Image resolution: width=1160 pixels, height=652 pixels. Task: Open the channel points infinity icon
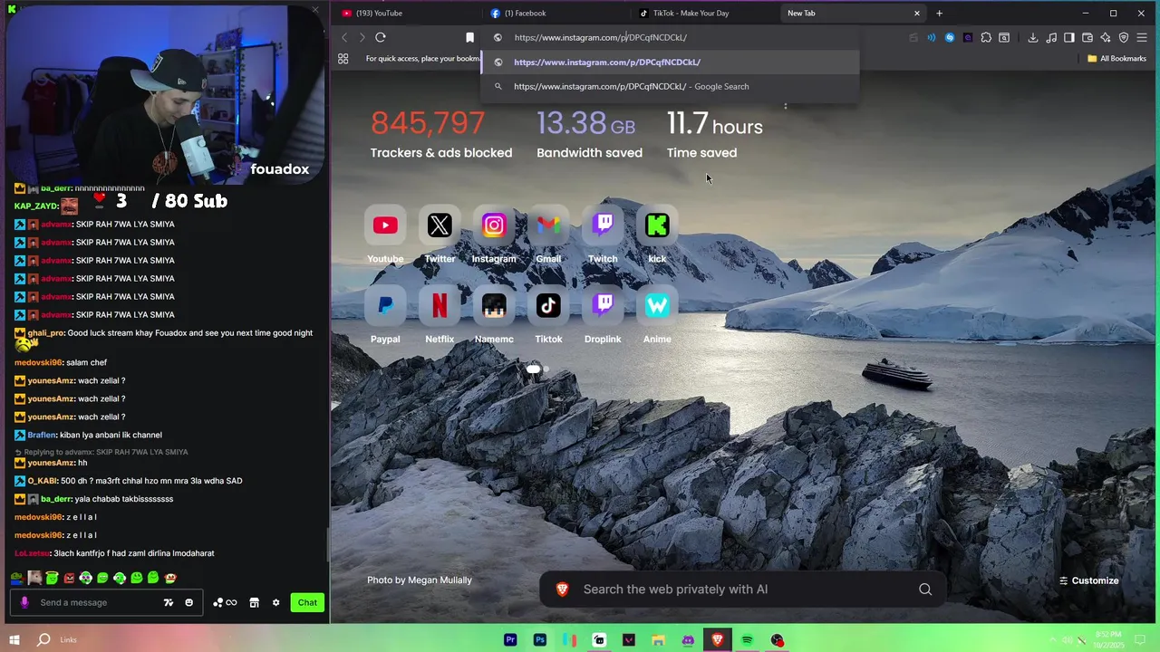225,603
